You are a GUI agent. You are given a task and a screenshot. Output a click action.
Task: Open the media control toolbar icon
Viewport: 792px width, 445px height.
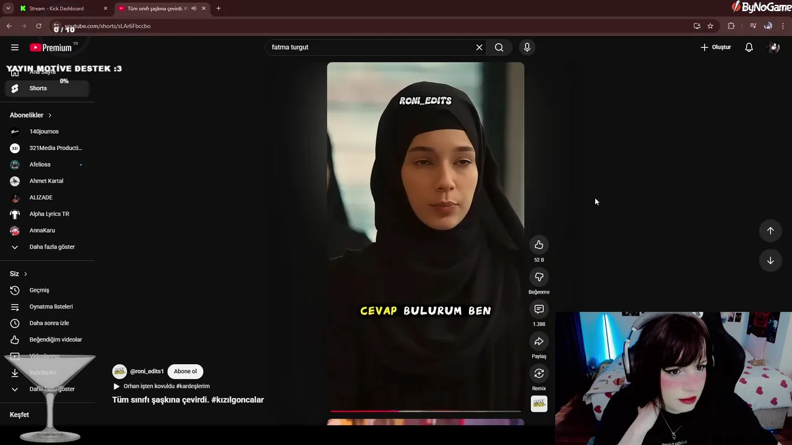752,26
